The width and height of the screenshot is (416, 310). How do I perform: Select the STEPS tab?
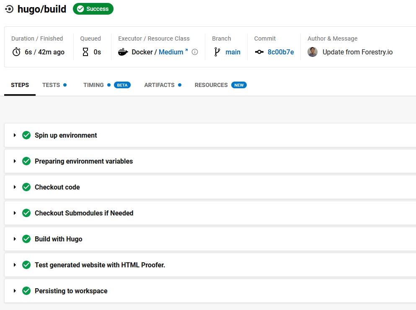click(20, 85)
